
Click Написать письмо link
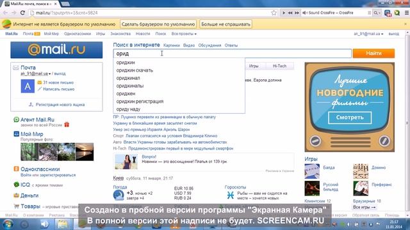[x=58, y=89]
